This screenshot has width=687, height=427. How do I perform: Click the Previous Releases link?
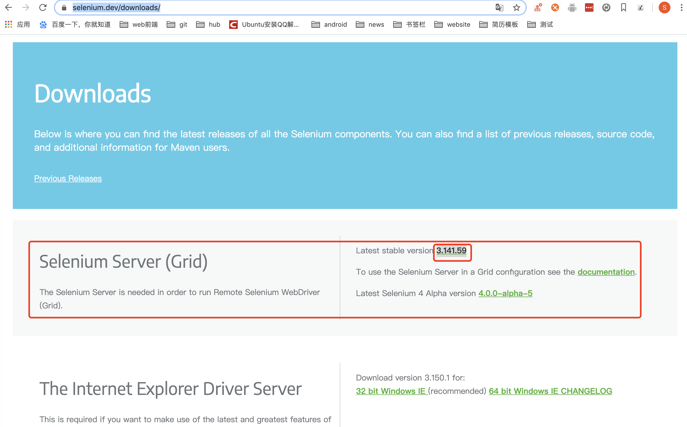[68, 178]
